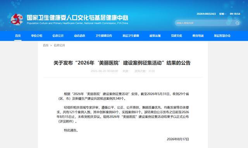Screen dimensions: 248x148
Task: Click paragraph beginning 根据"2026年'美丽医院'
Action: [x=123, y=96]
